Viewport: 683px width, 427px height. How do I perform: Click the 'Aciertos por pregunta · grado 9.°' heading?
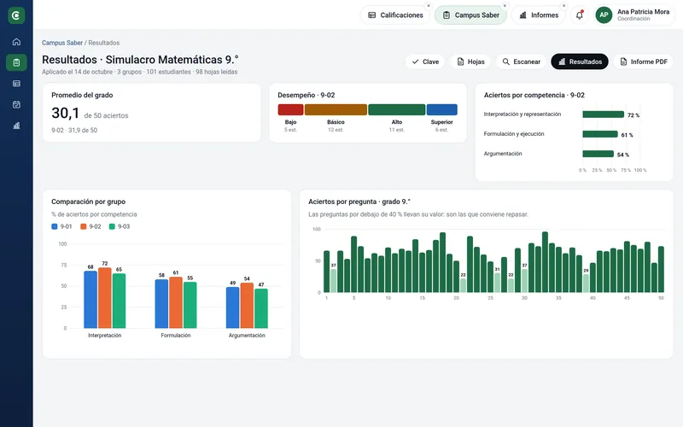tap(359, 202)
